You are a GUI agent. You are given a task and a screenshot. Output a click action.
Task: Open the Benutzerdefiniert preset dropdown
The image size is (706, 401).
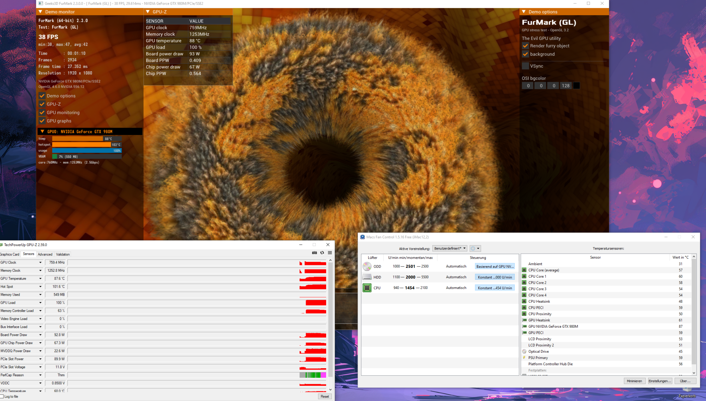point(450,248)
